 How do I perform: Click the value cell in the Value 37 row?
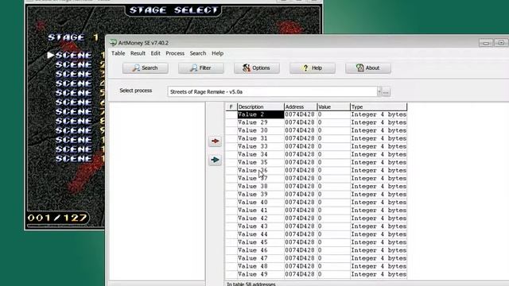pos(334,178)
